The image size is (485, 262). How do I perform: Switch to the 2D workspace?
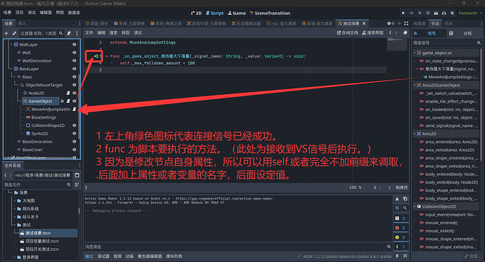click(x=196, y=13)
